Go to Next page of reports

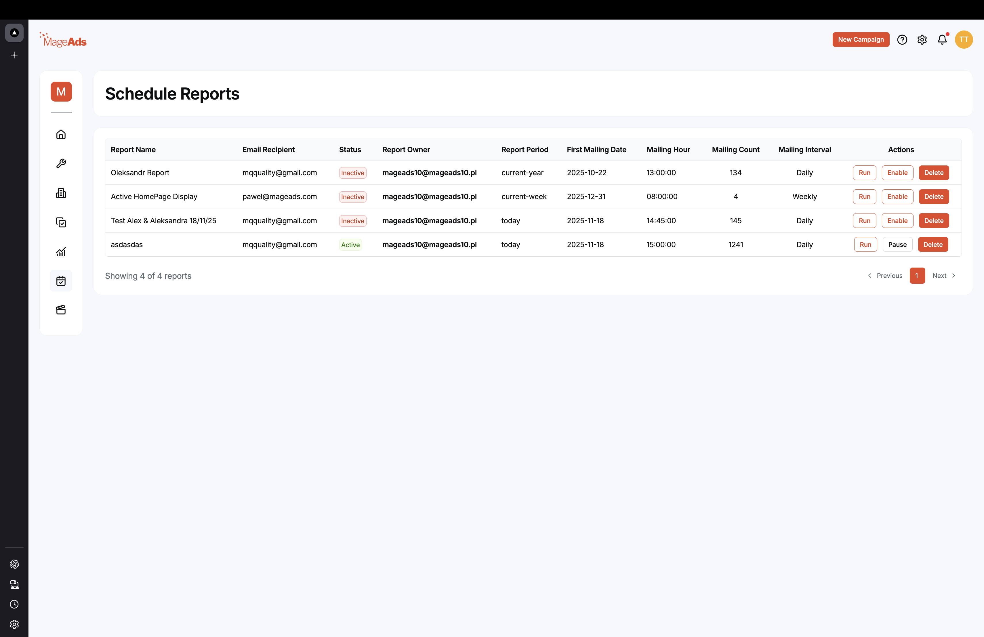click(x=944, y=276)
